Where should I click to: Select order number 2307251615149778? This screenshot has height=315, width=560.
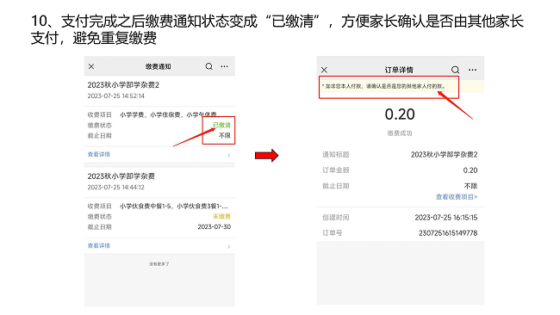point(448,233)
